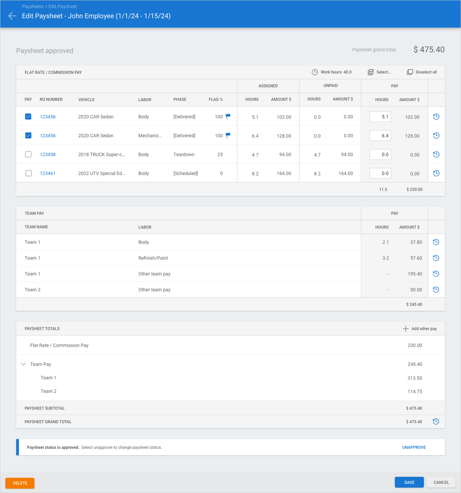Click the blue SAVE button
461x493 pixels.
coord(409,483)
